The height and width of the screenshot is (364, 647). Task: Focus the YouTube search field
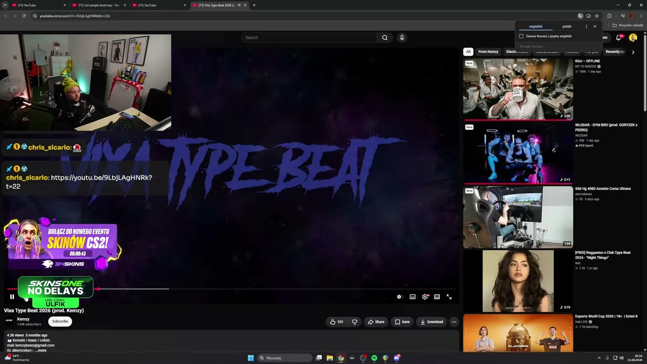(309, 37)
